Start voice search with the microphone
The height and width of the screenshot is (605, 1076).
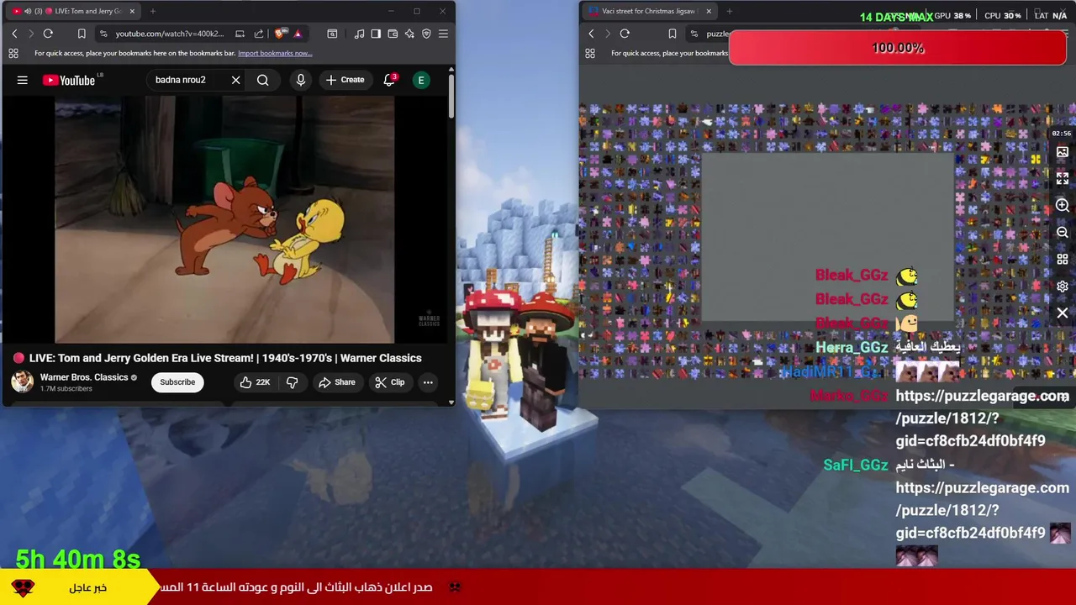pyautogui.click(x=301, y=80)
